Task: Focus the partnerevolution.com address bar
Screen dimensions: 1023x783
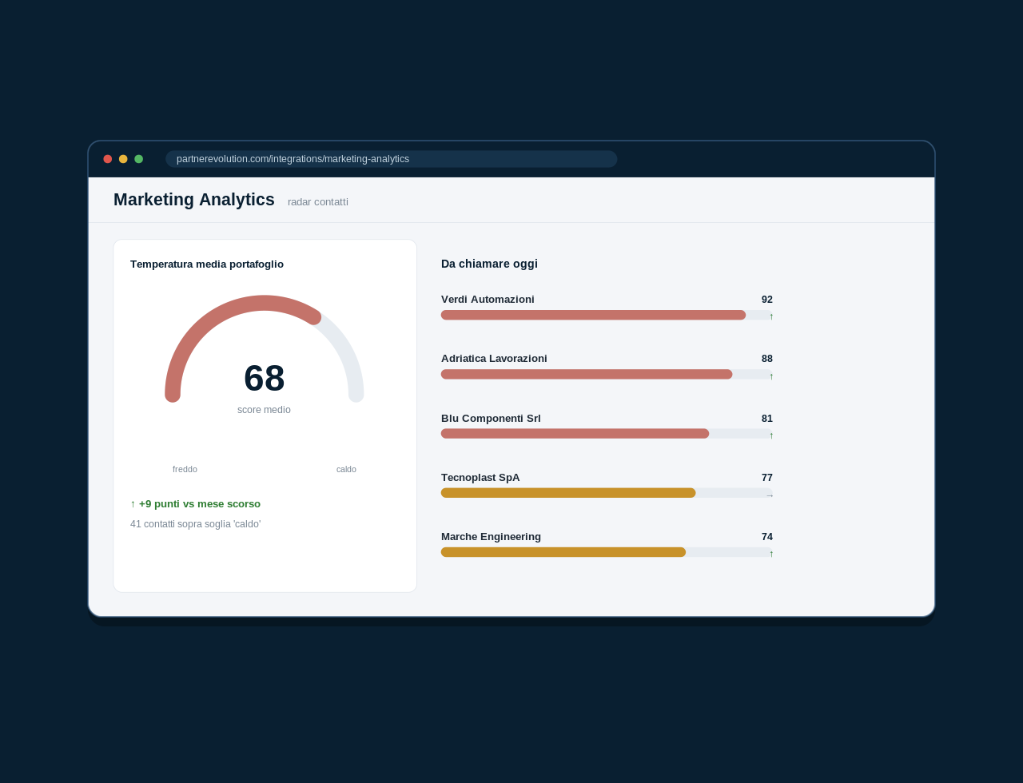Action: tap(391, 159)
